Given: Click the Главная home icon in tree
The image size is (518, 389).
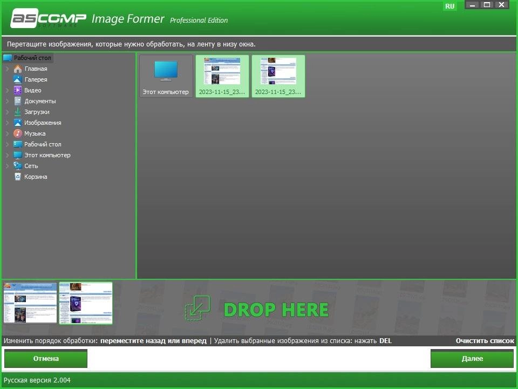Looking at the screenshot, I should click(x=18, y=69).
